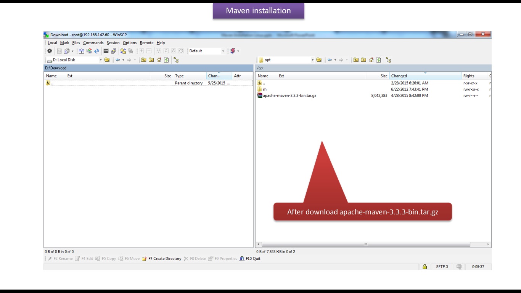Open the Options menu
The width and height of the screenshot is (521, 293).
[130, 43]
